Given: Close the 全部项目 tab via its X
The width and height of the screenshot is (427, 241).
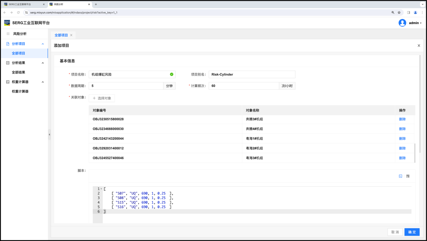Looking at the screenshot, I should tap(71, 35).
